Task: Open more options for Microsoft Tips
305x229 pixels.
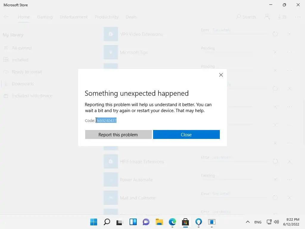Action: click(290, 52)
